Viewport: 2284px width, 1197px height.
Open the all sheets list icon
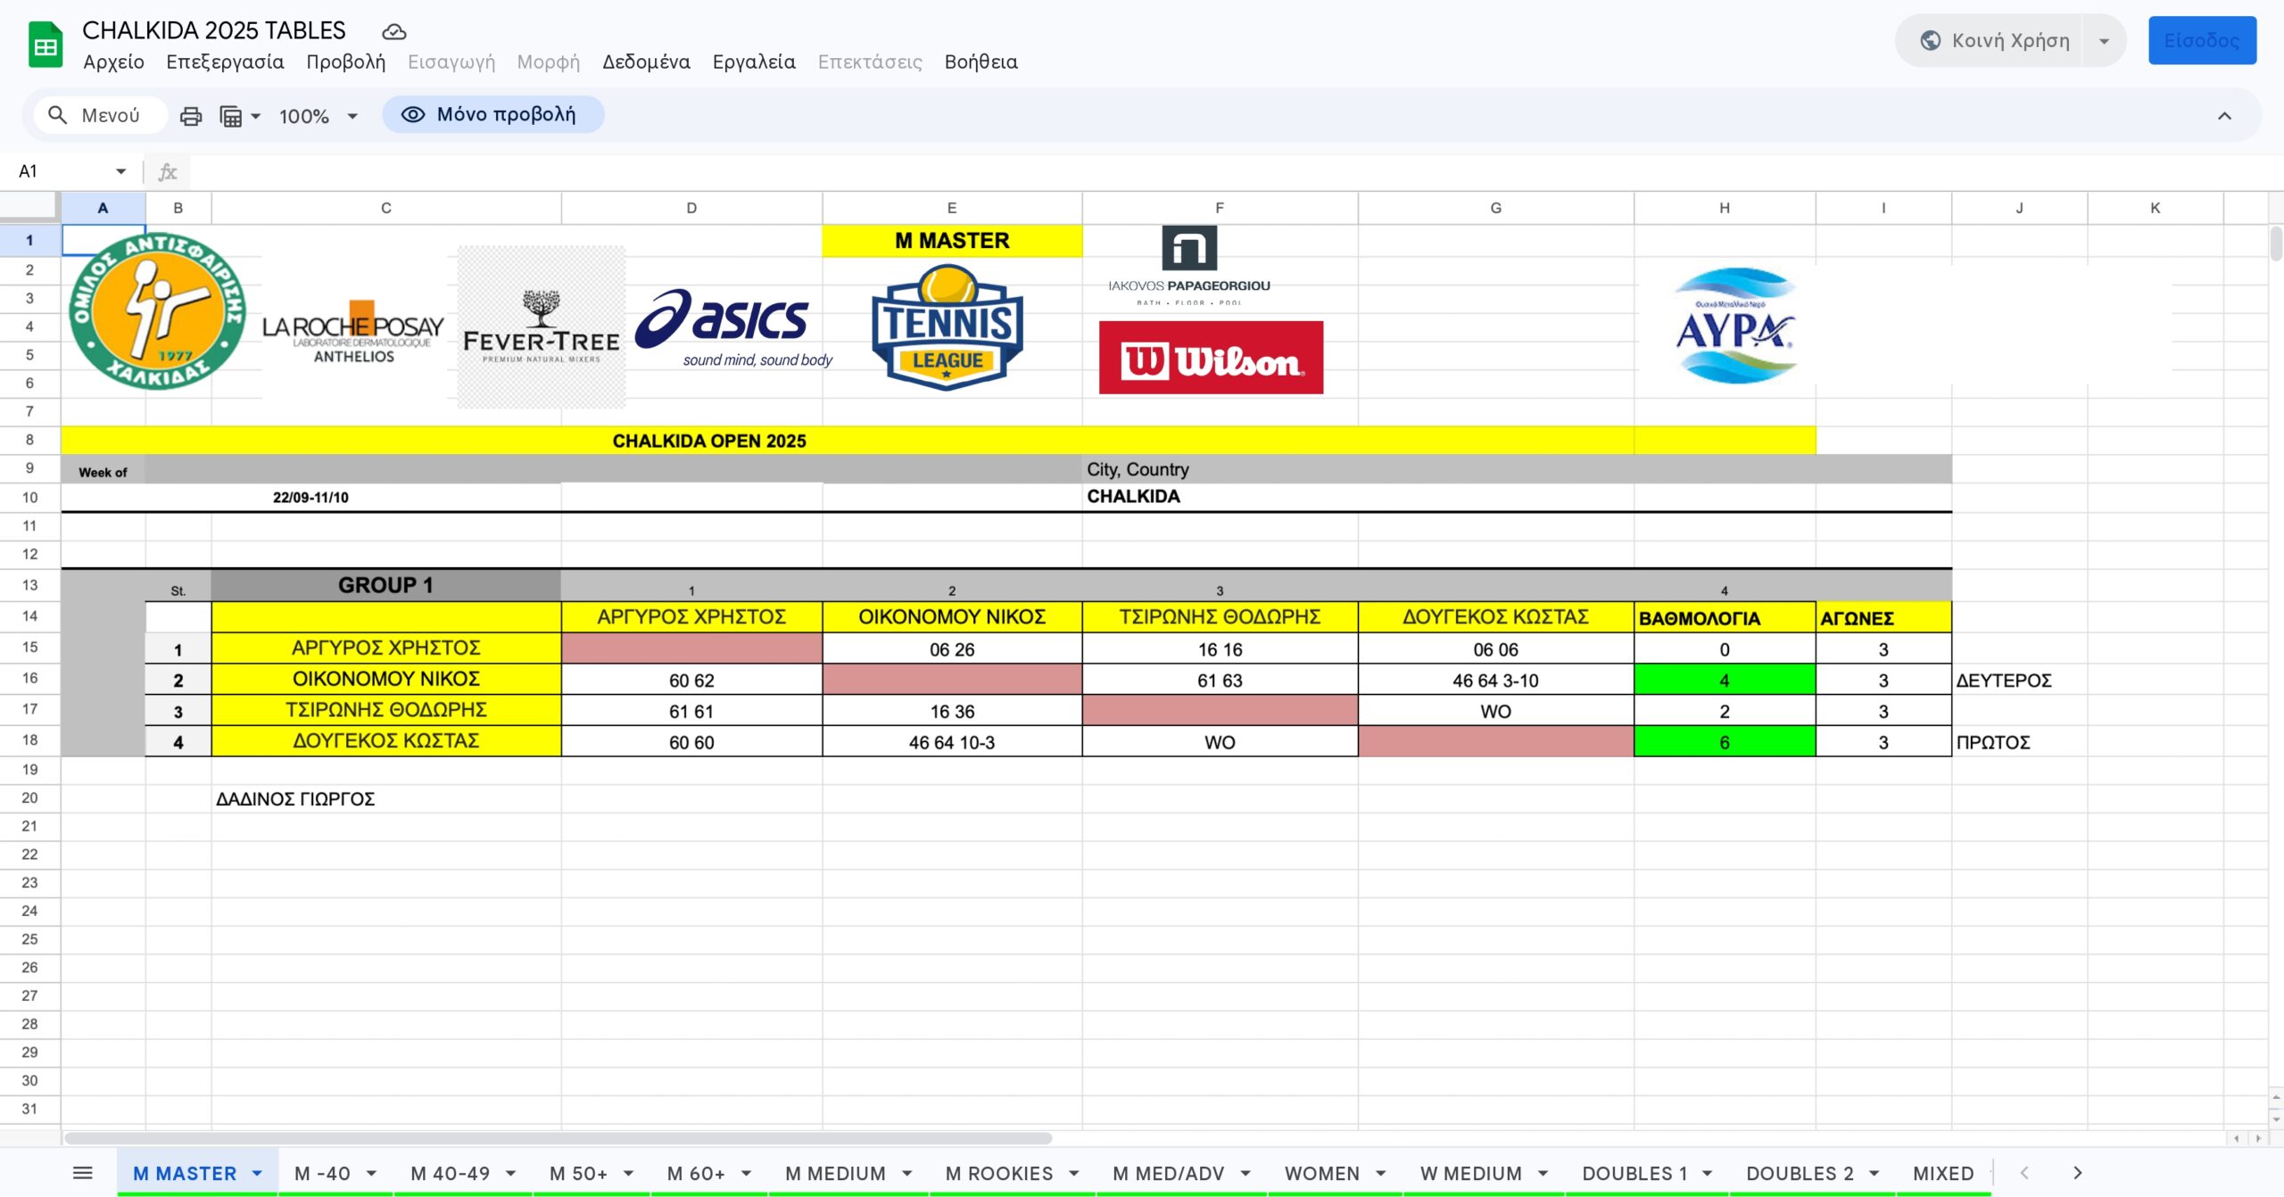point(82,1173)
